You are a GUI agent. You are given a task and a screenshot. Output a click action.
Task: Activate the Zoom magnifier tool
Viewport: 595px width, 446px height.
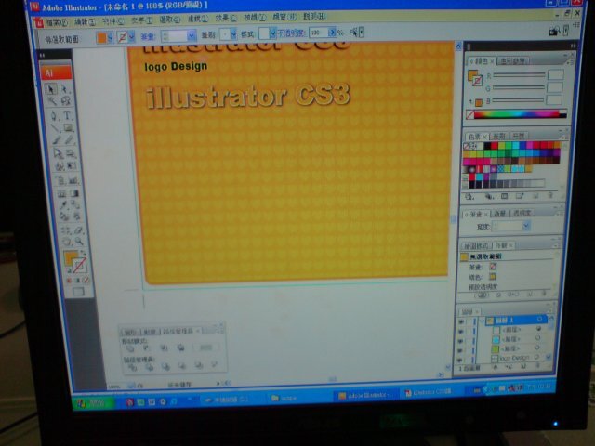[x=79, y=242]
